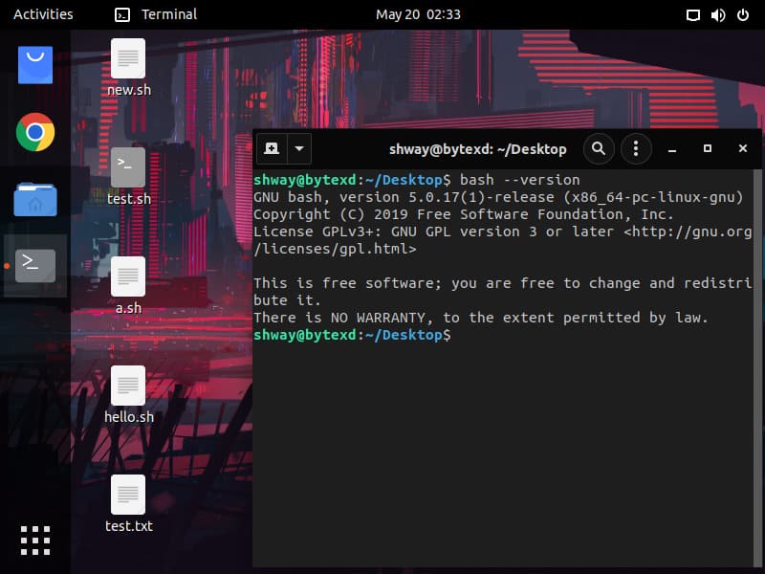765x574 pixels.
Task: Show applications grid
Action: point(35,541)
